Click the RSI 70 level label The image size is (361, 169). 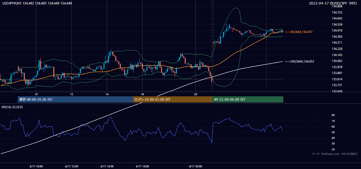pyautogui.click(x=333, y=121)
